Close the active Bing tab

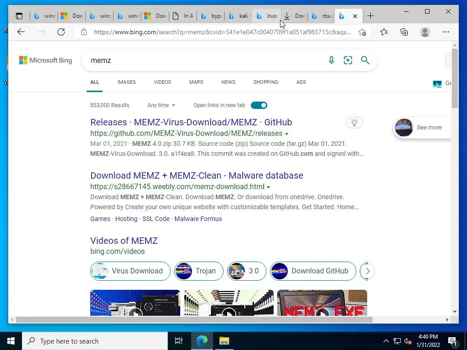355,16
